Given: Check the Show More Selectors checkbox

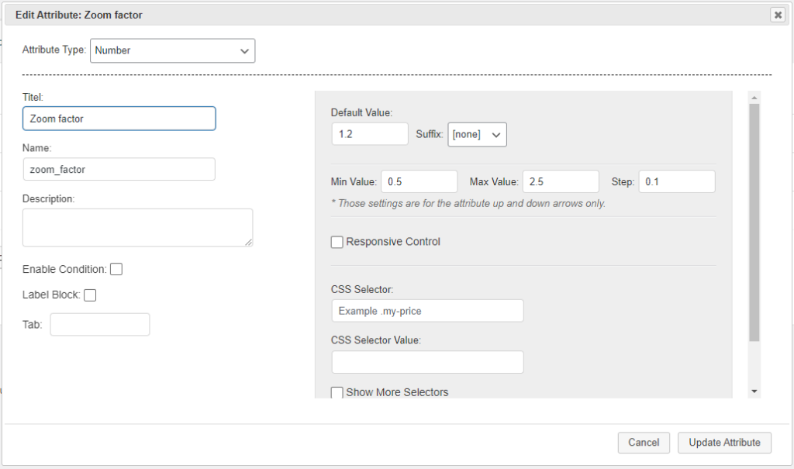Looking at the screenshot, I should pyautogui.click(x=337, y=392).
